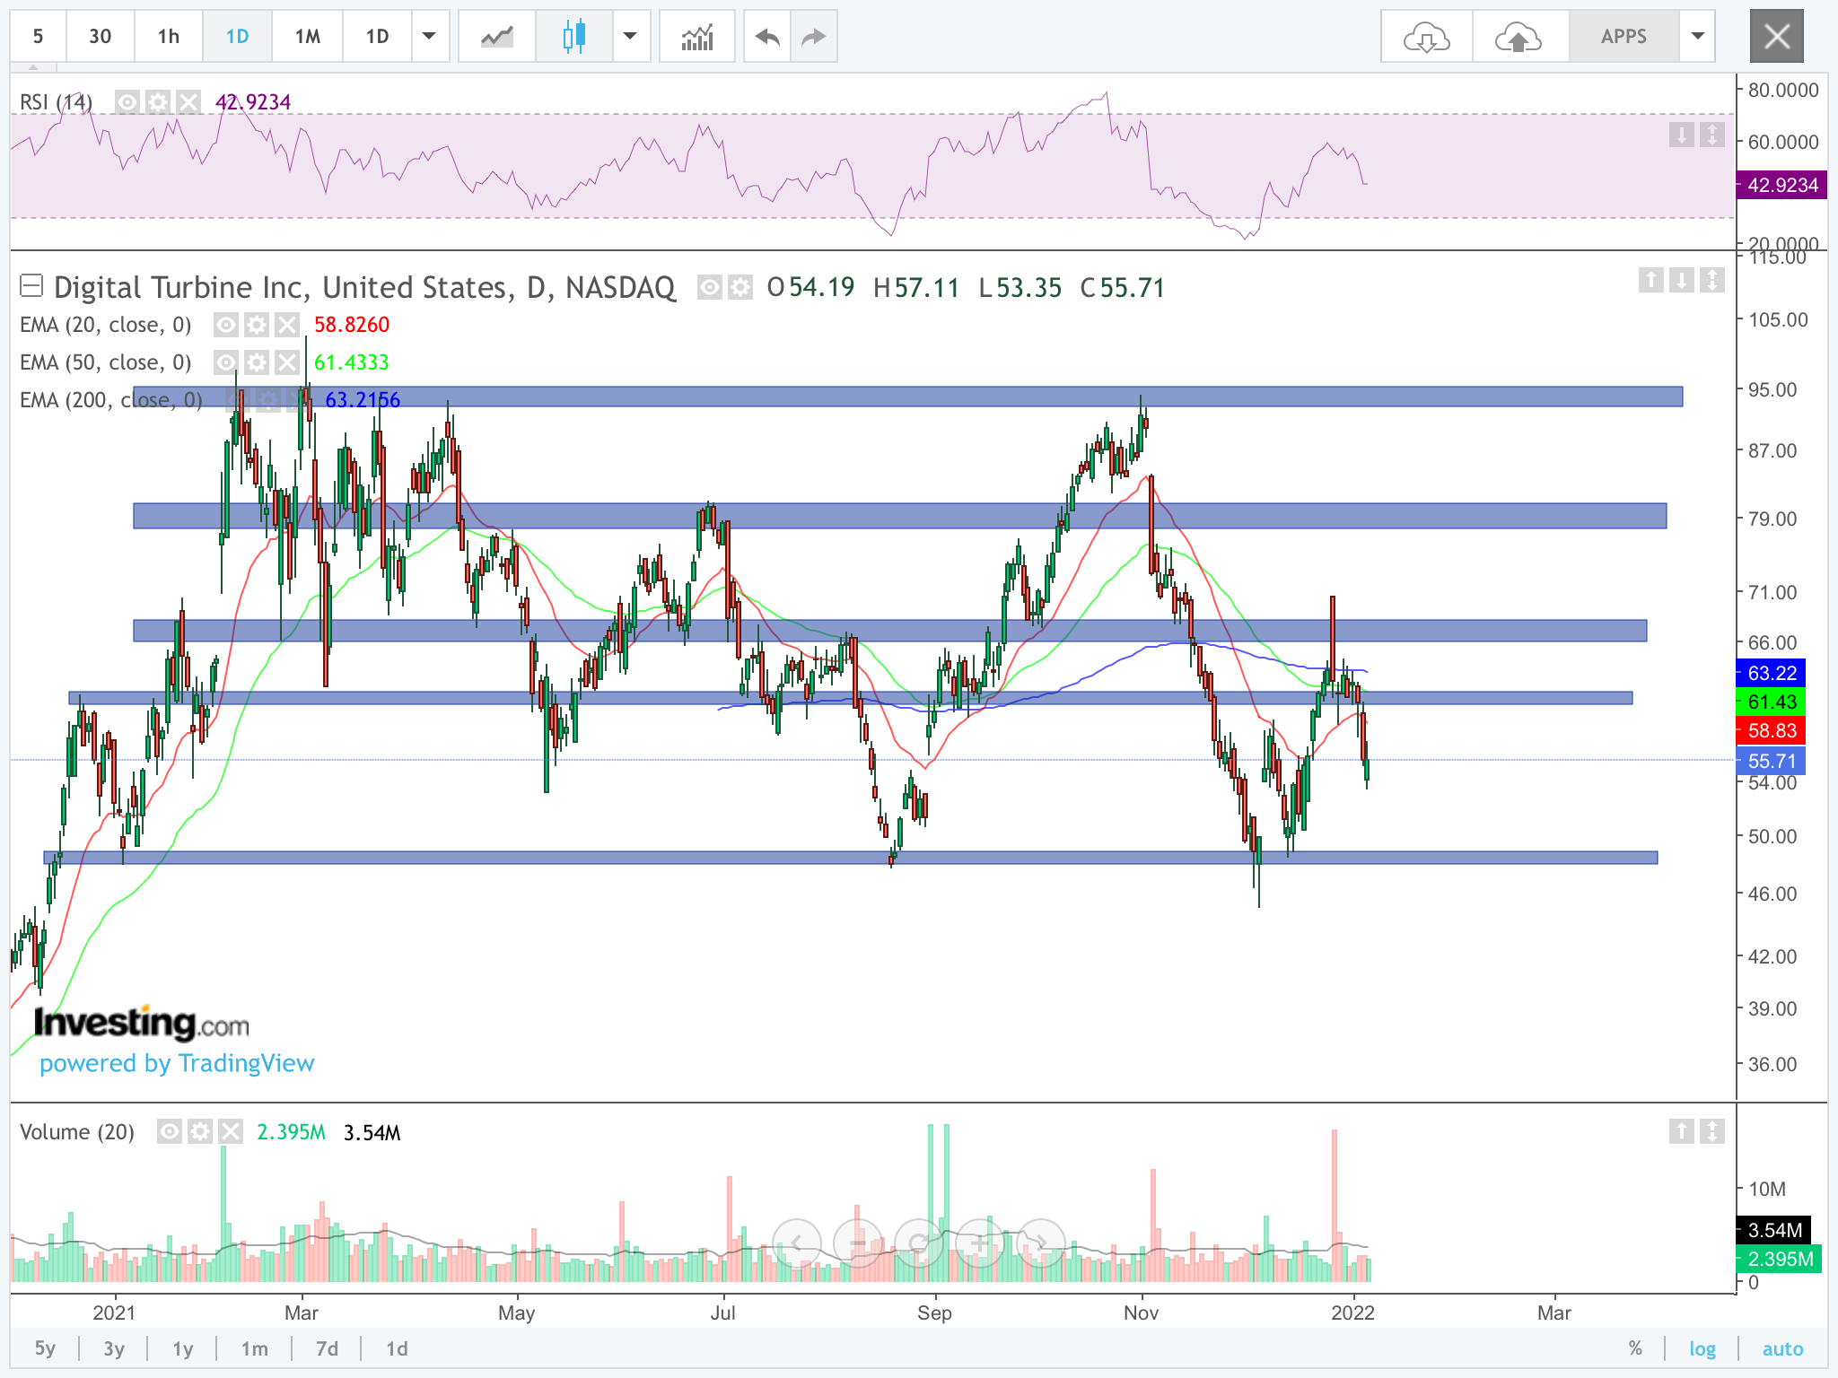This screenshot has height=1378, width=1838.
Task: Switch to the 1h interval tab
Action: coord(168,37)
